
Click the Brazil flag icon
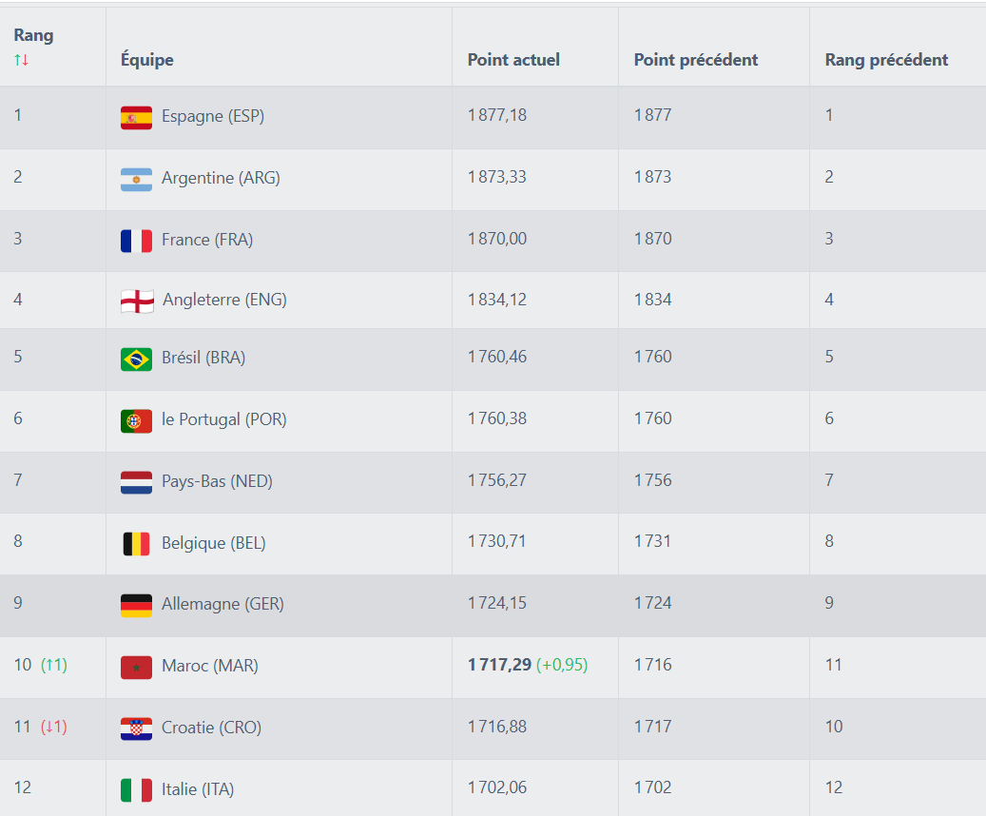[134, 359]
